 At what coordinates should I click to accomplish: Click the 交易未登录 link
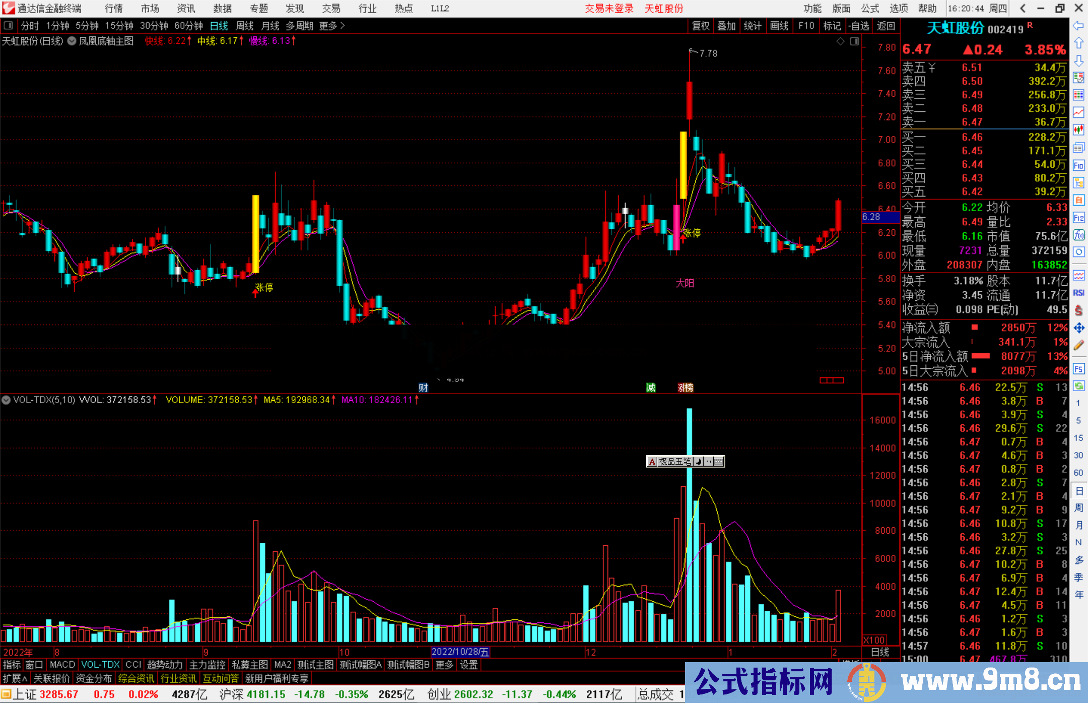pyautogui.click(x=609, y=9)
